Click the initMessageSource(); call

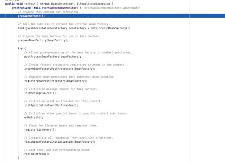click(x=40, y=93)
